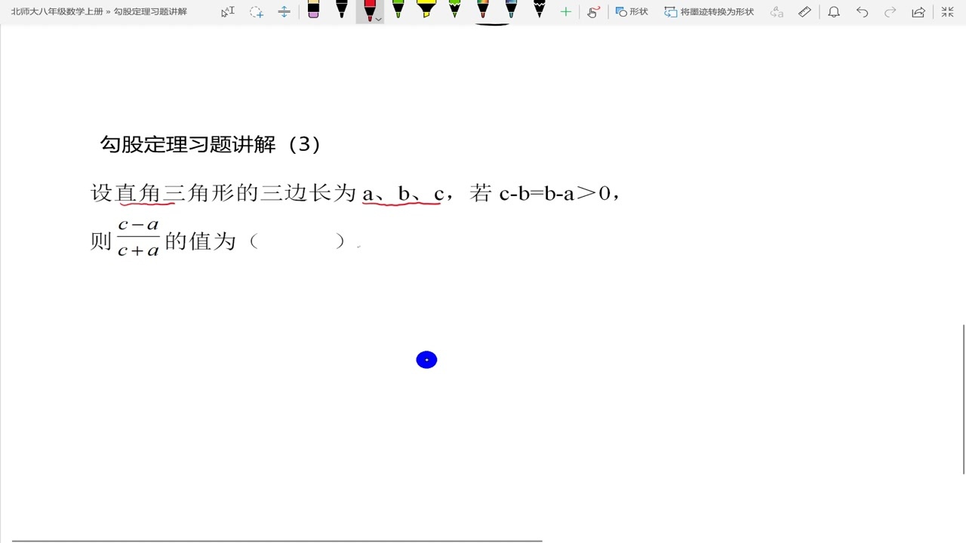Viewport: 966px width, 543px height.
Task: Click the text 设直角三角形的三边长为
Action: (x=223, y=193)
